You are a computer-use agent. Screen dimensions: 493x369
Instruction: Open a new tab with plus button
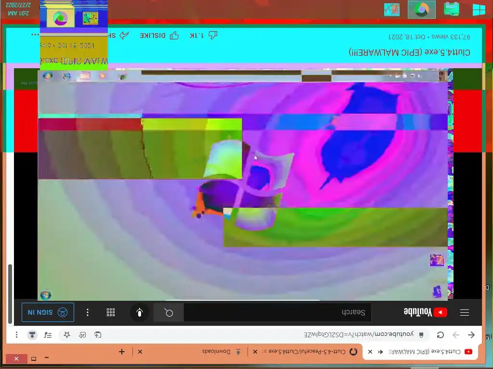coord(122,352)
